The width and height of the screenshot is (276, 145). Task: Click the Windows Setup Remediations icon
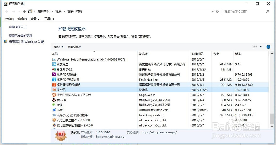point(54,59)
